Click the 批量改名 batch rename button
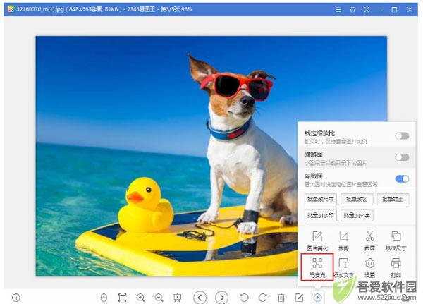423x304 pixels. 357,199
